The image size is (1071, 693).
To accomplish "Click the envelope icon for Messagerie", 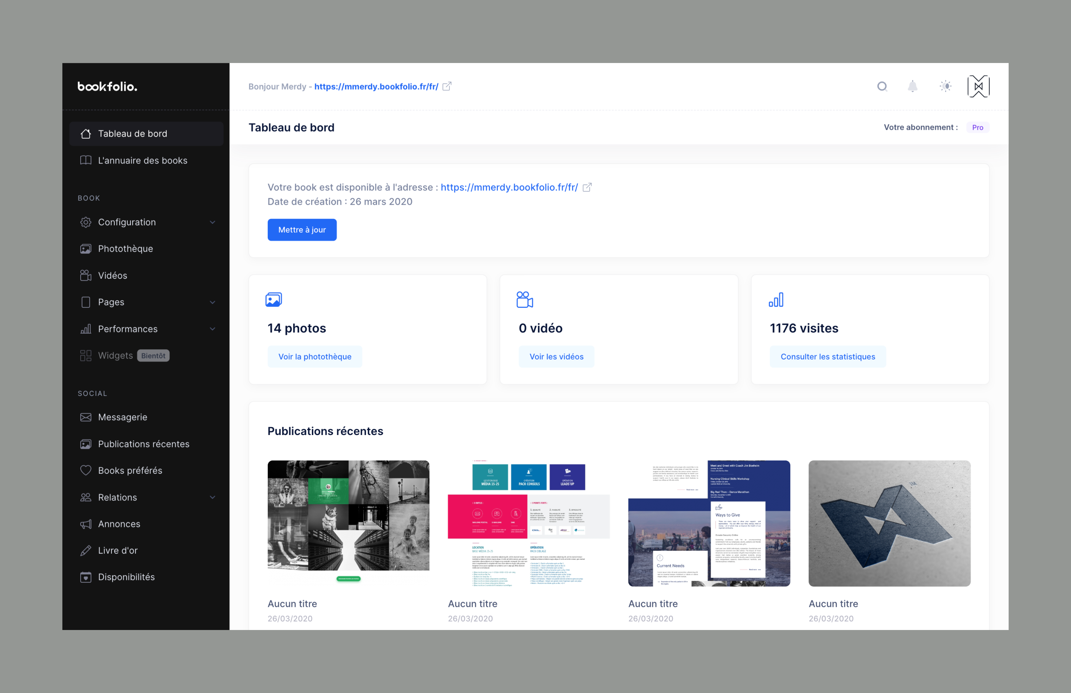I will coord(85,417).
